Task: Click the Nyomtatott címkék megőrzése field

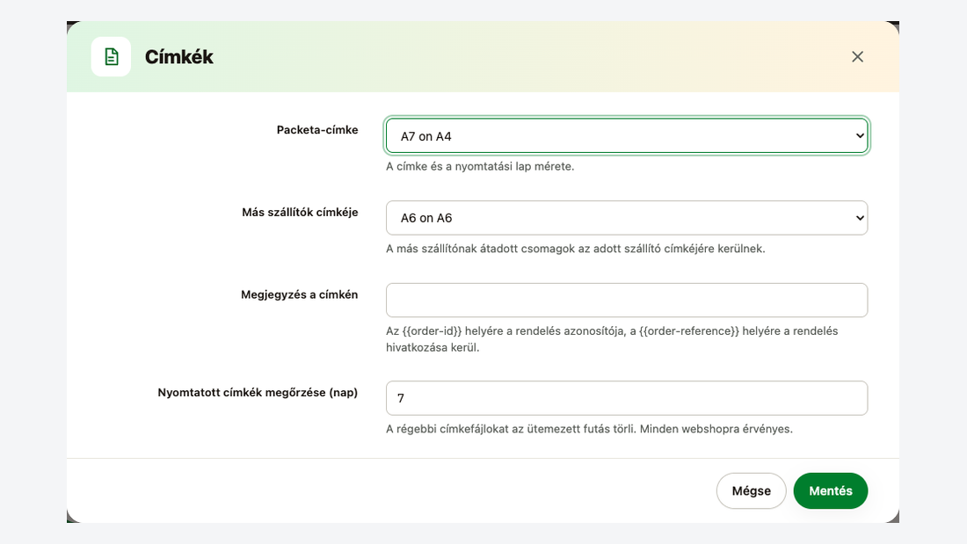Action: [x=627, y=398]
